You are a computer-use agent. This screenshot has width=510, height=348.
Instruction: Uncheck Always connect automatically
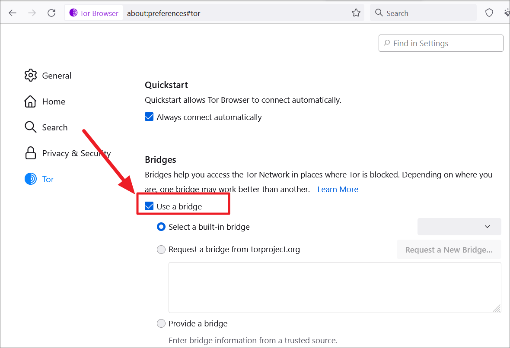tap(150, 117)
